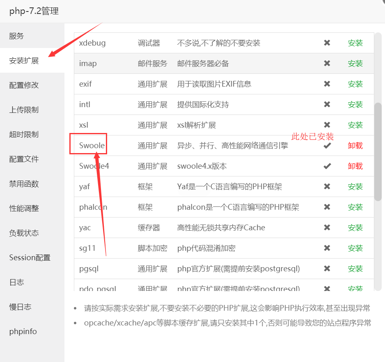
Task: Open the phpinfo sidebar tab
Action: [32, 331]
